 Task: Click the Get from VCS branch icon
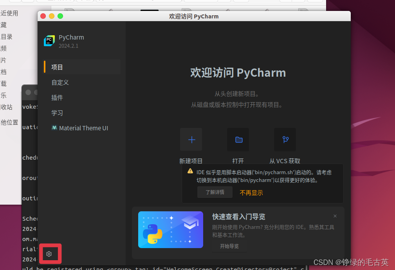[x=285, y=140]
